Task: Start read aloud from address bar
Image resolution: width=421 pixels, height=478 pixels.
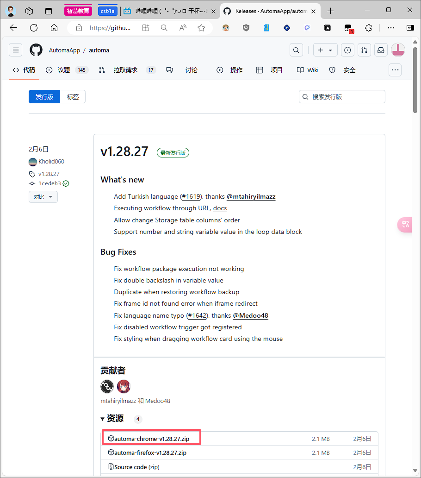Action: click(x=183, y=28)
